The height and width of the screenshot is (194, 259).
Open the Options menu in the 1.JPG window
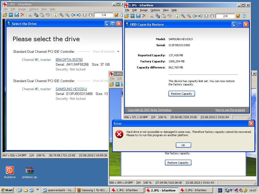pyautogui.click(x=34, y=9)
